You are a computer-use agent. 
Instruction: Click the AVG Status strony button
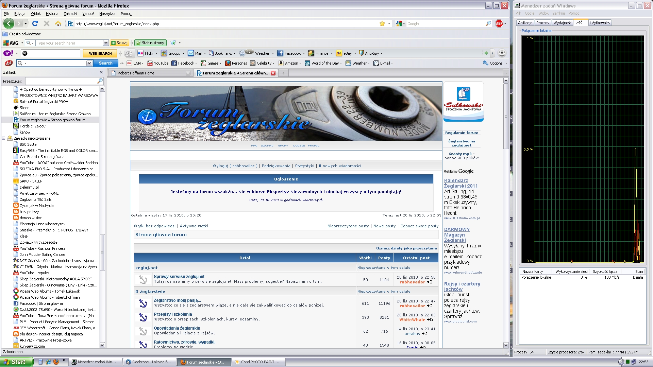pyautogui.click(x=150, y=43)
